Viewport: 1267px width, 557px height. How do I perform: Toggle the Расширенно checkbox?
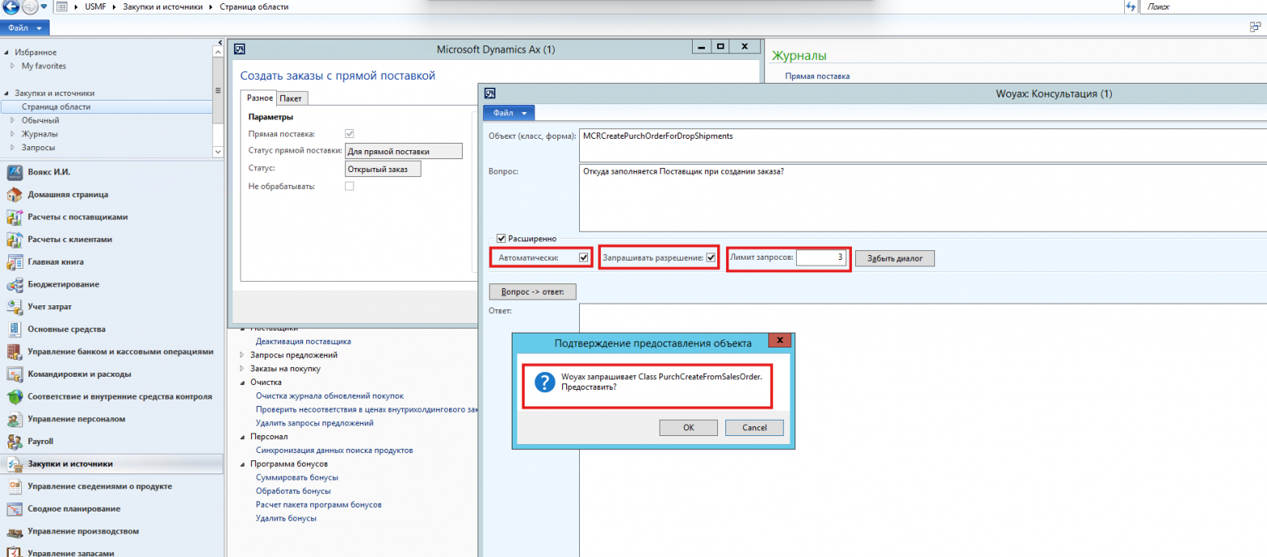[x=501, y=239]
